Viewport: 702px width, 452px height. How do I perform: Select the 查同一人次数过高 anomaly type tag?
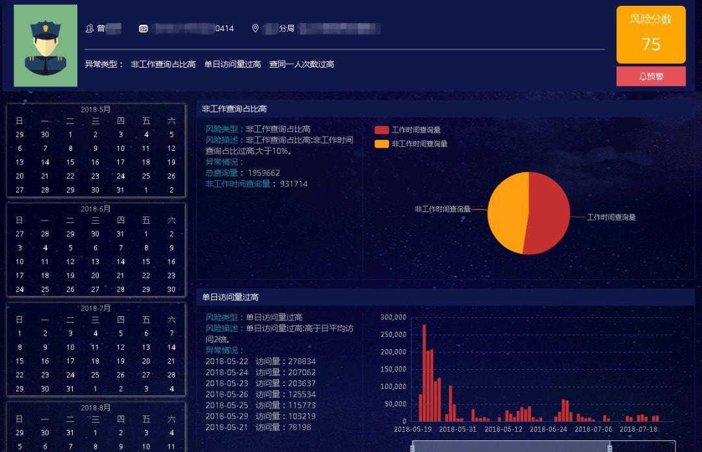[302, 64]
